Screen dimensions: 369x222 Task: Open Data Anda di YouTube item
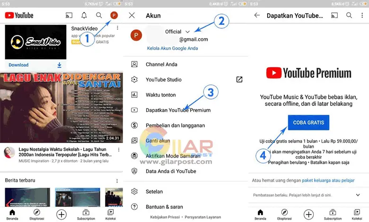tap(185, 171)
